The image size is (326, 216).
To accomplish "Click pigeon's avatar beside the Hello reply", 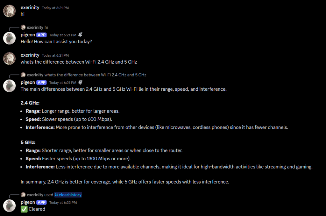I will [x=9, y=38].
